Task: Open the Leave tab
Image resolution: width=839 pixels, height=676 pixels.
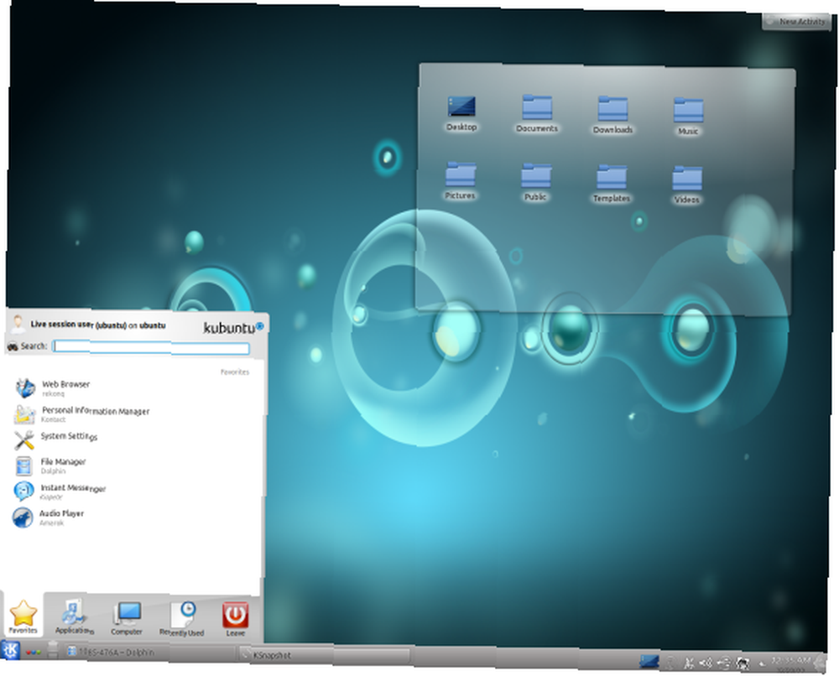Action: pos(236,619)
